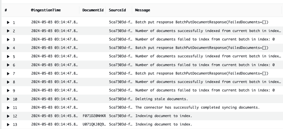This screenshot has width=283, height=129.
Task: Click the # column header
Action: [6, 10]
